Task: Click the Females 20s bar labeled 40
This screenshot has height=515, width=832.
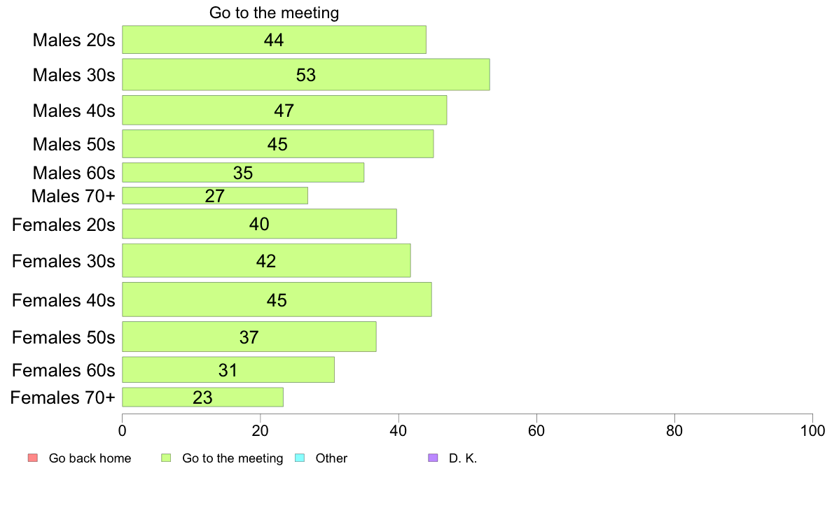Action: [259, 224]
